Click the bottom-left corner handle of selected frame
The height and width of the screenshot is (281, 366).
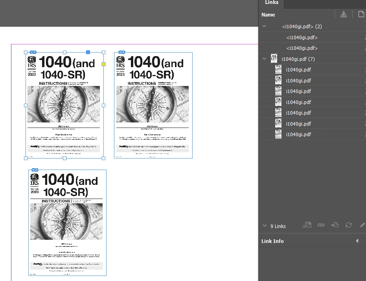pyautogui.click(x=26, y=158)
